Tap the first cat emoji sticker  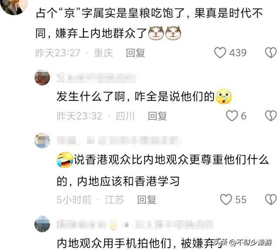pos(156,33)
